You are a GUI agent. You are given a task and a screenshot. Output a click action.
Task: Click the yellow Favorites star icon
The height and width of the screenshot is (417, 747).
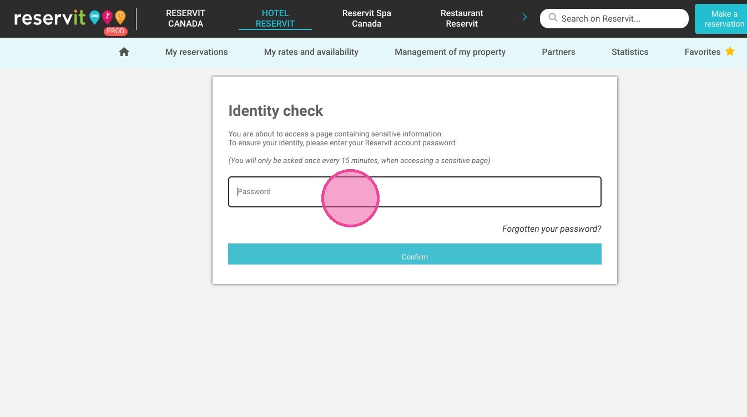[x=730, y=52]
